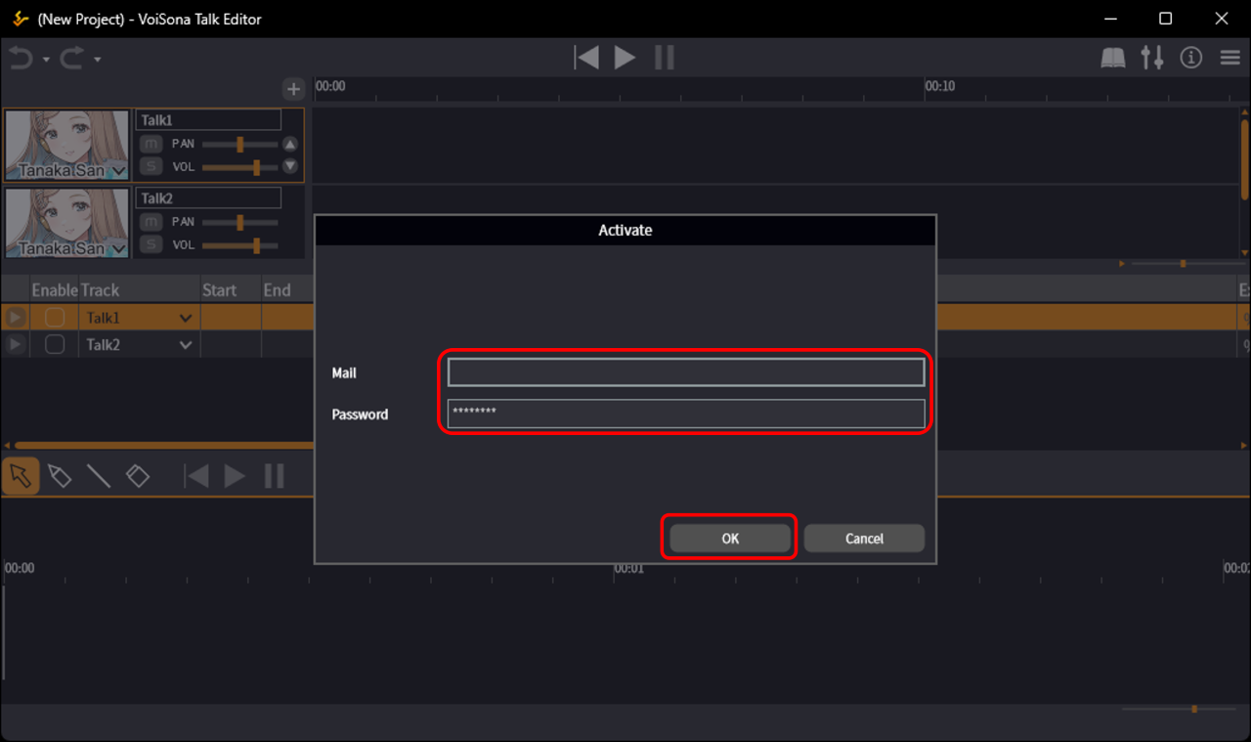Focus the Mail input field
Image resolution: width=1251 pixels, height=742 pixels.
(x=686, y=372)
